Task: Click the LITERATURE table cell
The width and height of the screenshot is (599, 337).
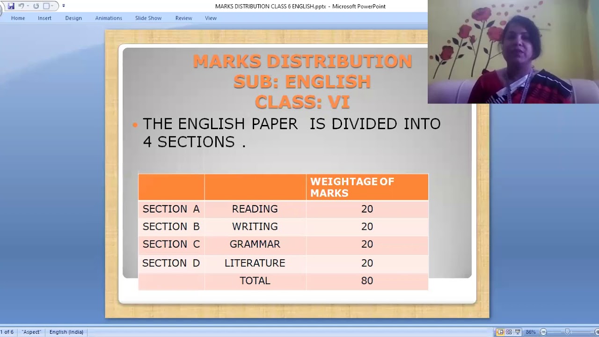Action: coord(255,263)
